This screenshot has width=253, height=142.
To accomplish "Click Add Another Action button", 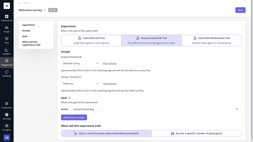I will [74, 118].
